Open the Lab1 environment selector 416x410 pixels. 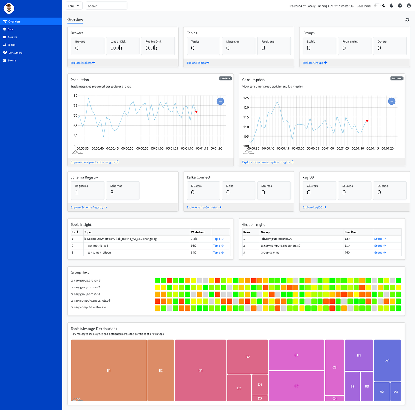click(x=73, y=6)
